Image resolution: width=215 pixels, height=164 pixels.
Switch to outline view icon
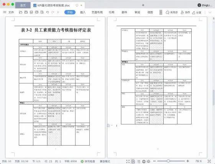point(139,161)
